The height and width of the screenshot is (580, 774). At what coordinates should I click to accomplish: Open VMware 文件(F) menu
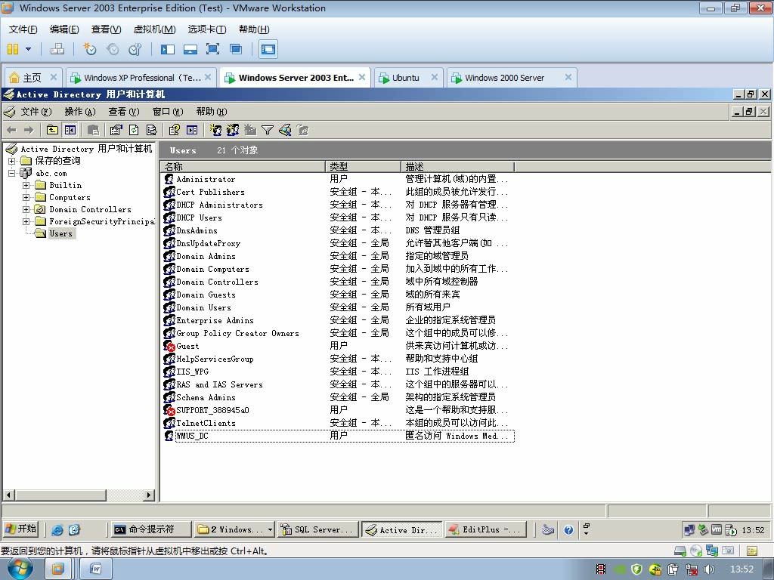pyautogui.click(x=23, y=29)
